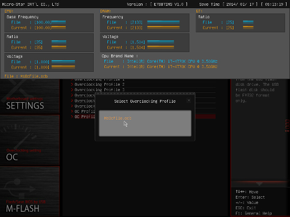Viewport: 290px width, 217px height.
Task: Click the triple left-arrow icon at right edge
Action: [287, 131]
